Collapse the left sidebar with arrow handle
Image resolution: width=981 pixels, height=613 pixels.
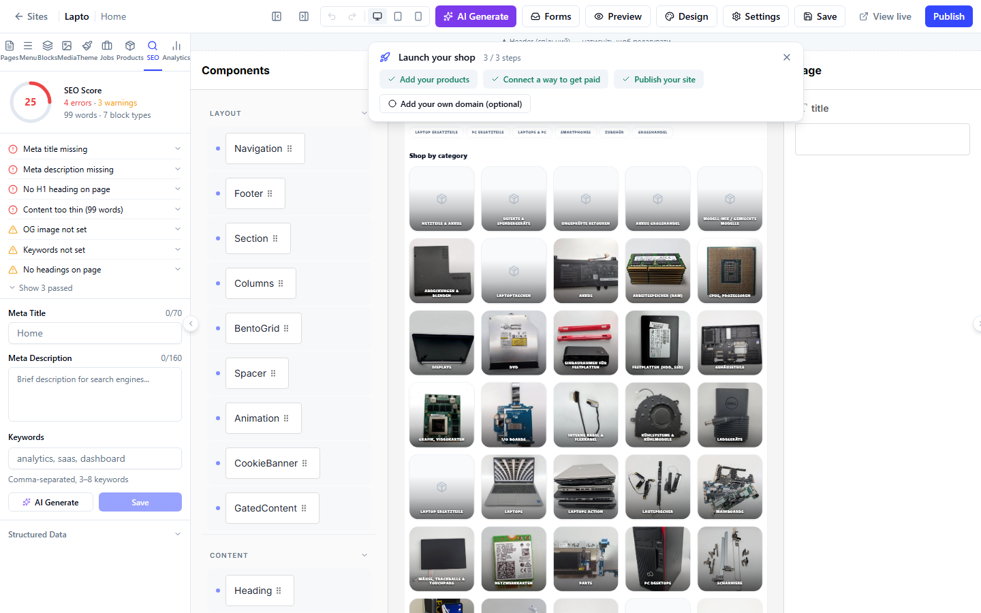click(191, 324)
